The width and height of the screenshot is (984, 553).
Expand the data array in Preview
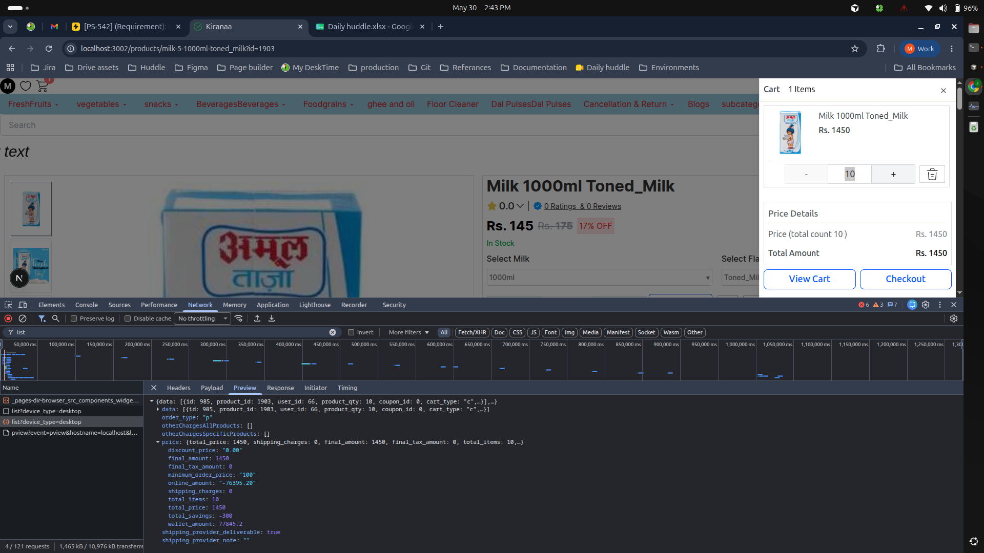click(158, 409)
